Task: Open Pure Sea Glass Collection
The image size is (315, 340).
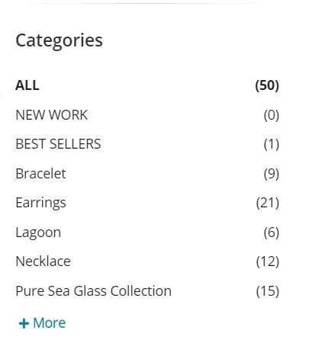Action: 94,290
